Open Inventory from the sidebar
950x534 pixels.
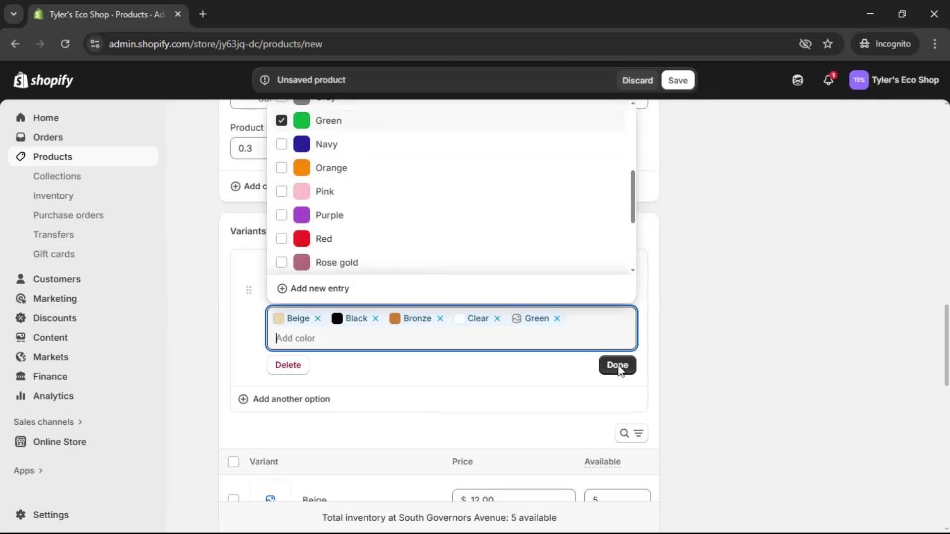(53, 196)
